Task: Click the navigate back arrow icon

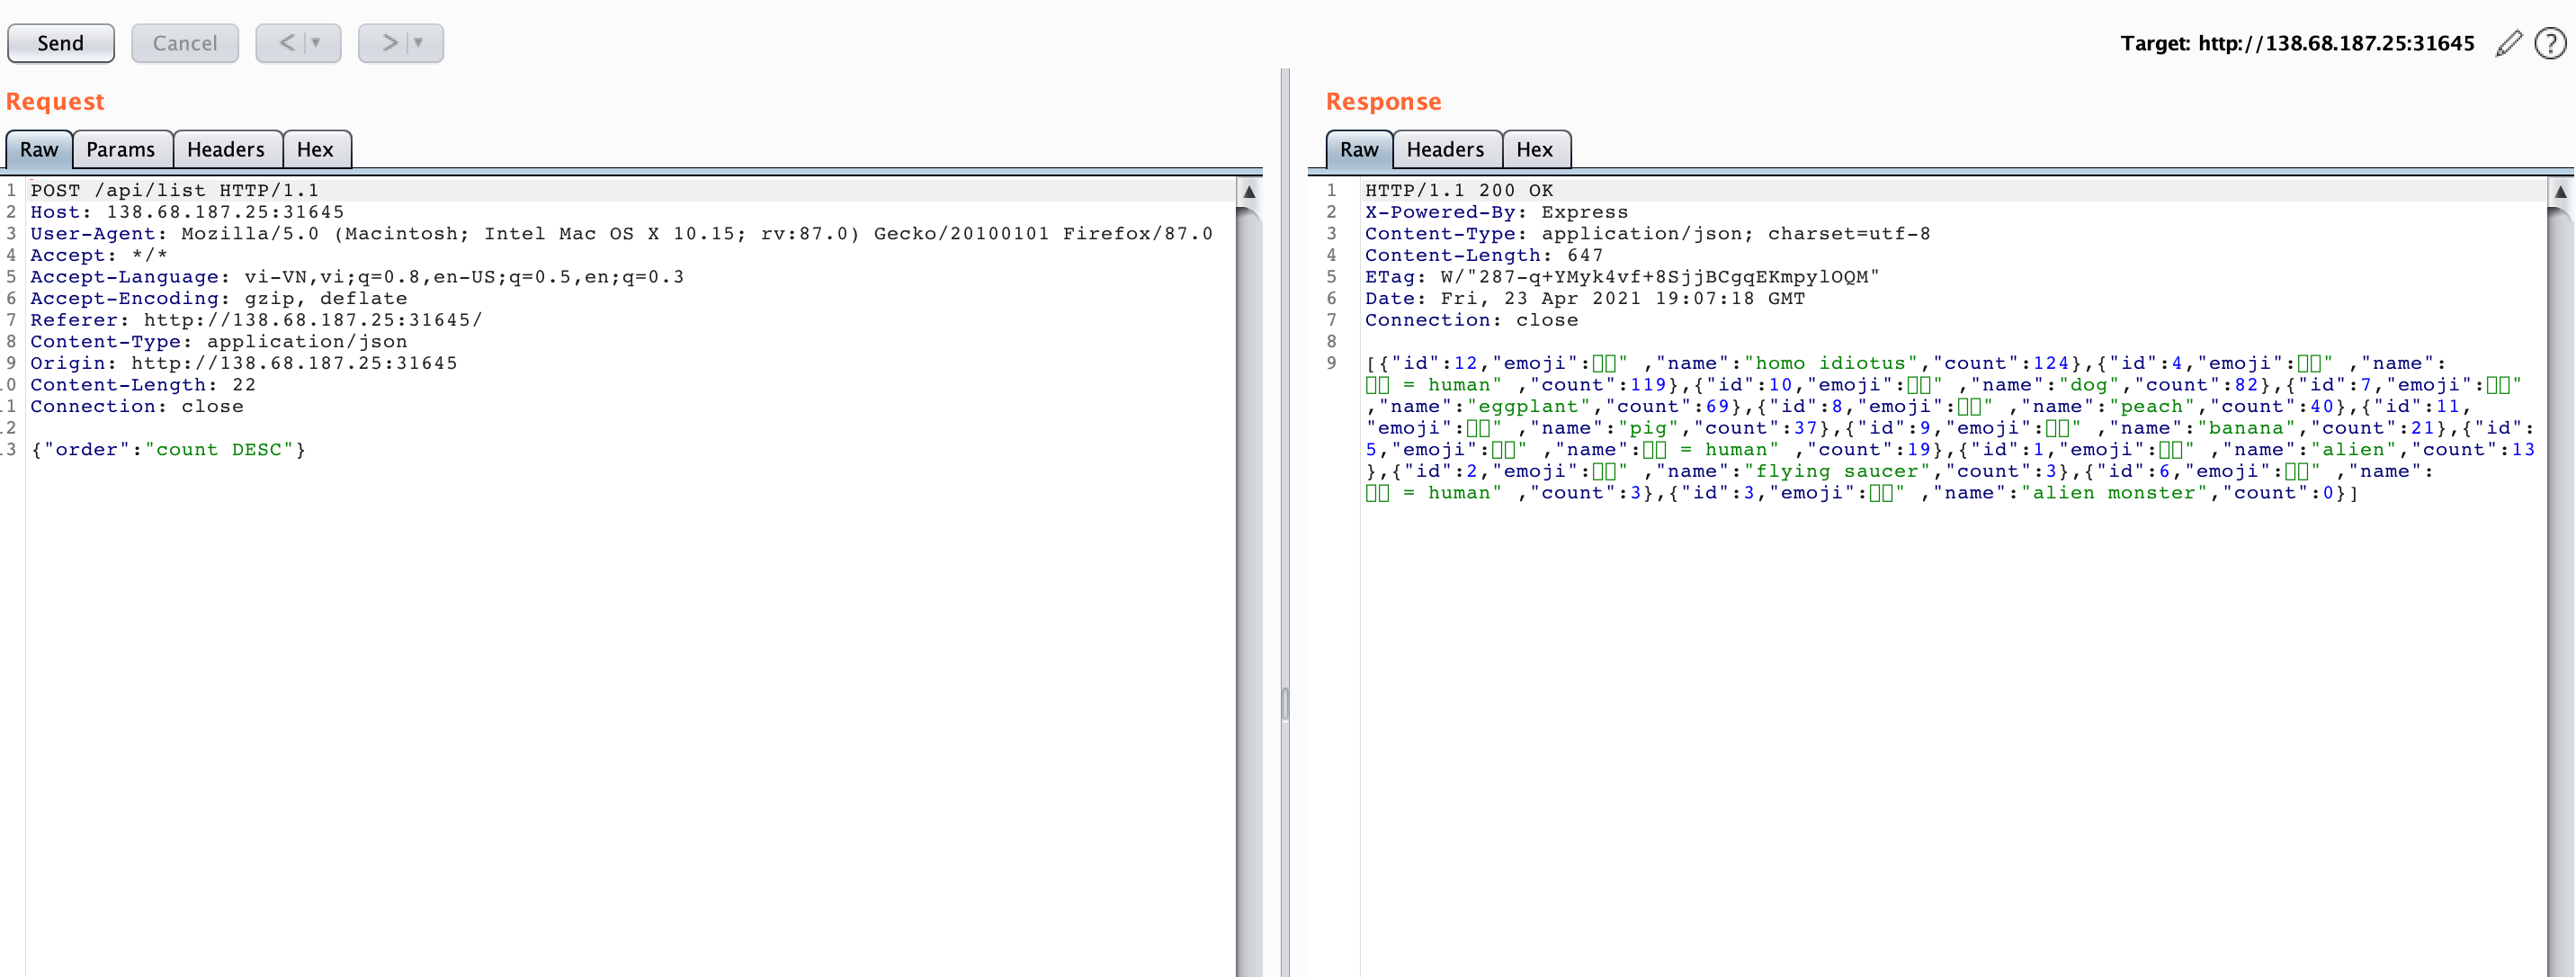Action: click(284, 41)
